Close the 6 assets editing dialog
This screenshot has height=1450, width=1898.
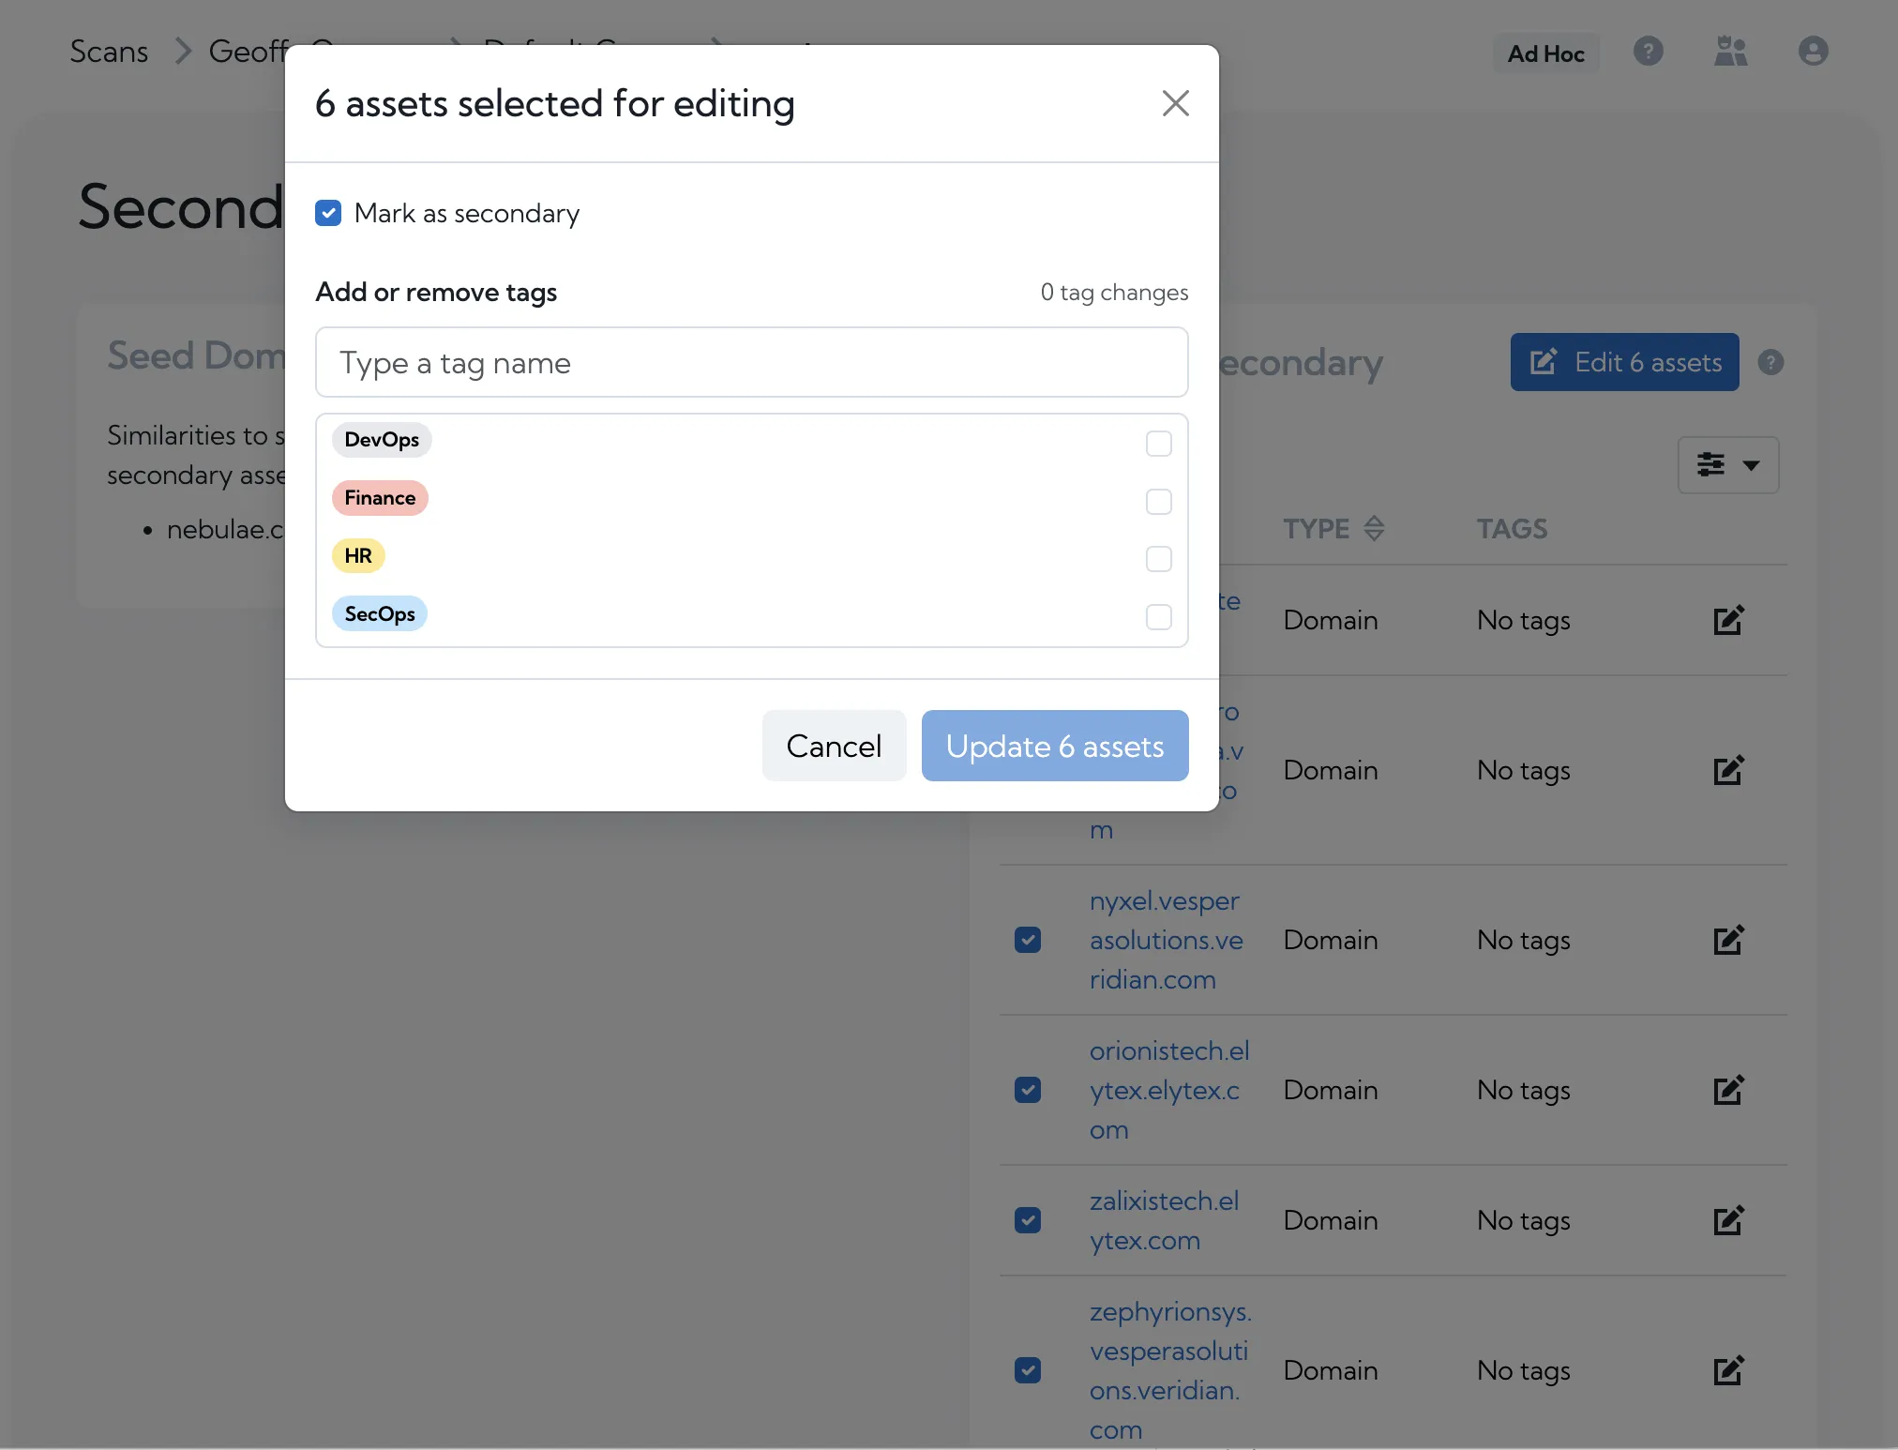tap(1175, 103)
